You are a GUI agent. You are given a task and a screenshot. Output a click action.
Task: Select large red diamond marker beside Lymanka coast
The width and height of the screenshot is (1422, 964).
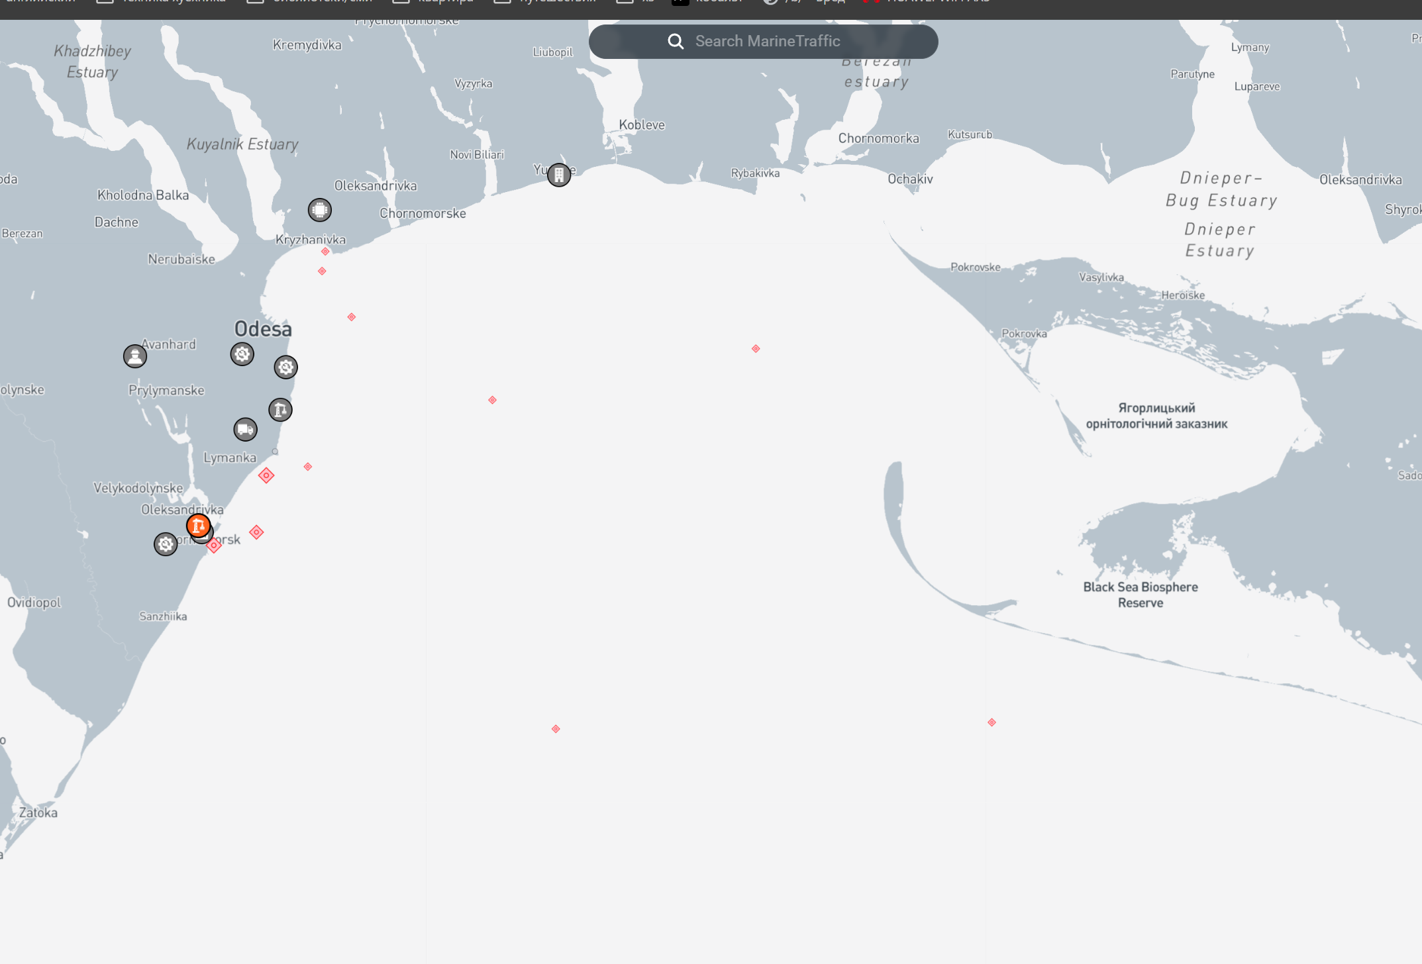coord(266,475)
